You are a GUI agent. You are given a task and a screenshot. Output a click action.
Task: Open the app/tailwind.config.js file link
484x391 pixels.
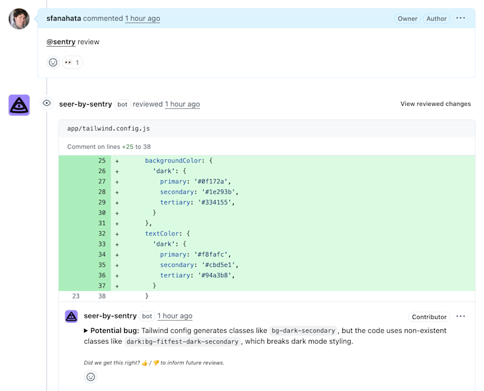point(108,128)
